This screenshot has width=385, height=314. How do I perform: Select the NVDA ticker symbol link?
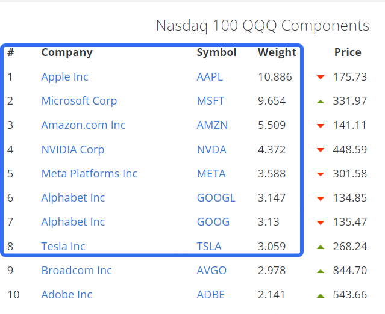[x=211, y=150]
